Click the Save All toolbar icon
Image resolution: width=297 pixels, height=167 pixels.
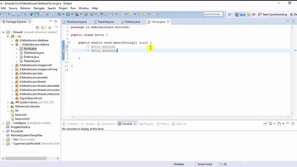pyautogui.click(x=19, y=14)
